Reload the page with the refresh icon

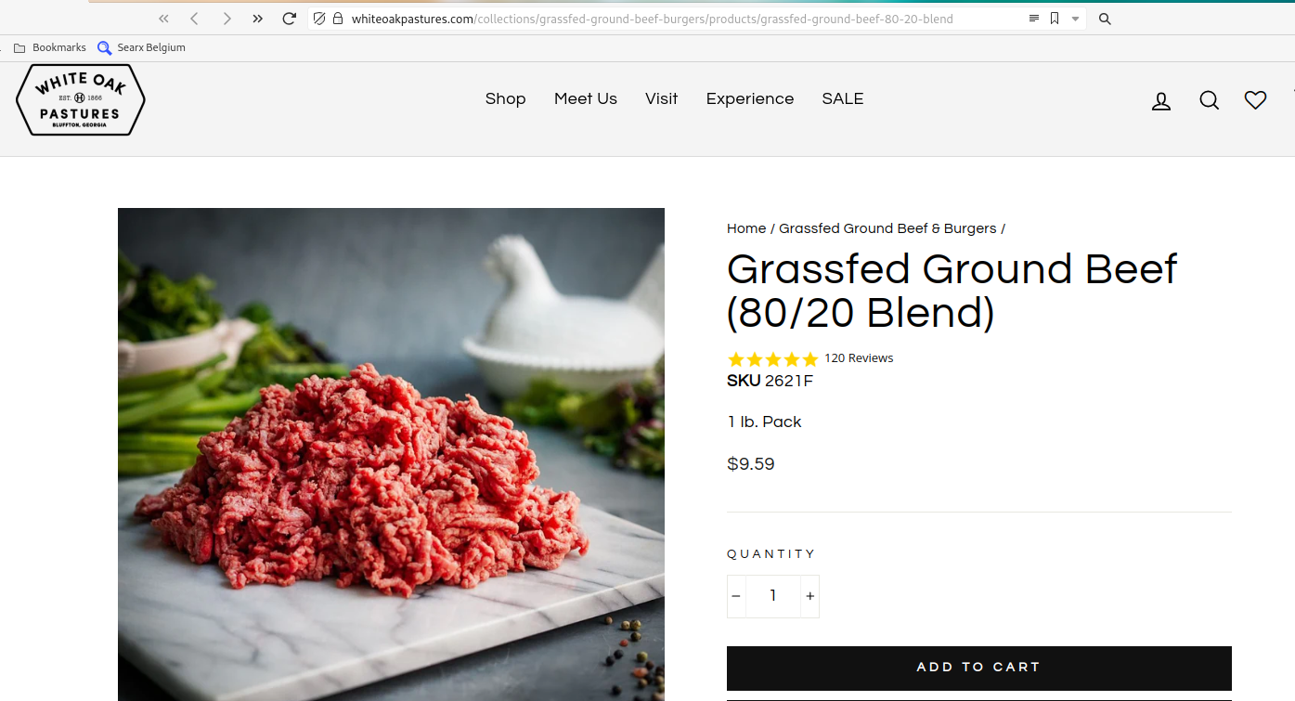pos(290,19)
